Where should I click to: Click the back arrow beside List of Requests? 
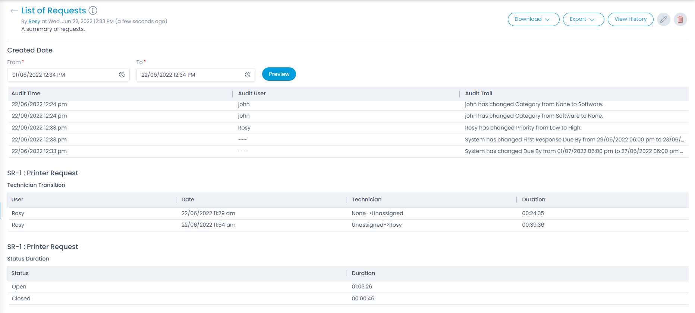pyautogui.click(x=14, y=11)
